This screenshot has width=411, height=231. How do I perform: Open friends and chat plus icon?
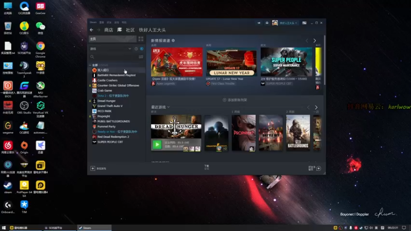(319, 168)
